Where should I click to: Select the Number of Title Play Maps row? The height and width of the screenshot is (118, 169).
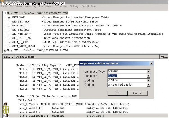coord(48,65)
